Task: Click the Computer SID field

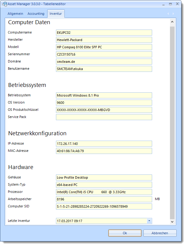Action: tap(104, 206)
